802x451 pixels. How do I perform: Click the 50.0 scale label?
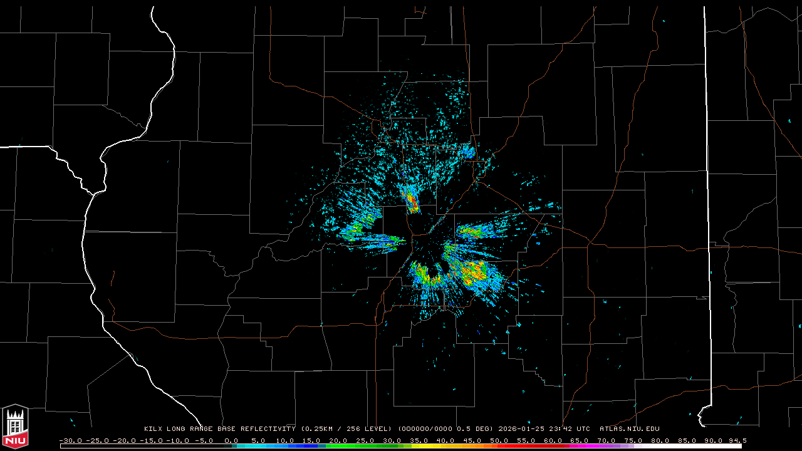tap(500, 440)
